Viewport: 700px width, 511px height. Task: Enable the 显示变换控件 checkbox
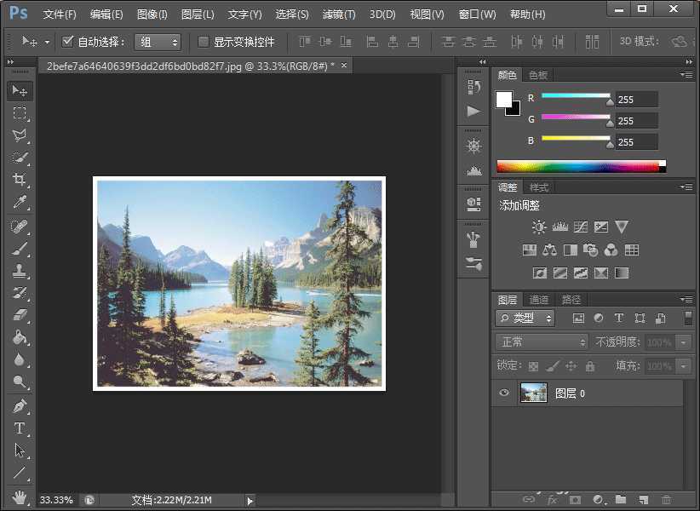pos(202,41)
